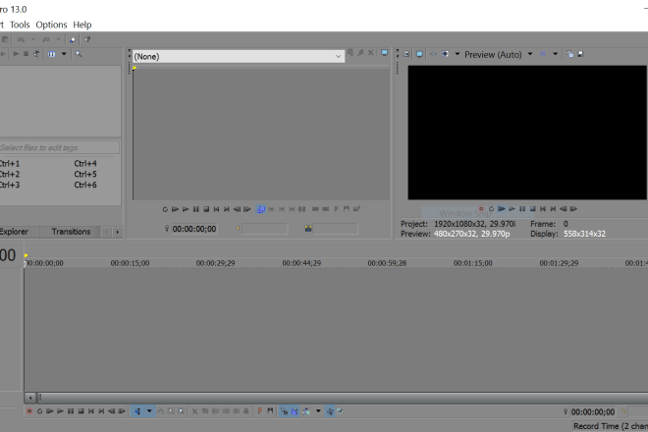Click the Lock icon in timeline toolbar
648x432 pixels.
[245, 411]
